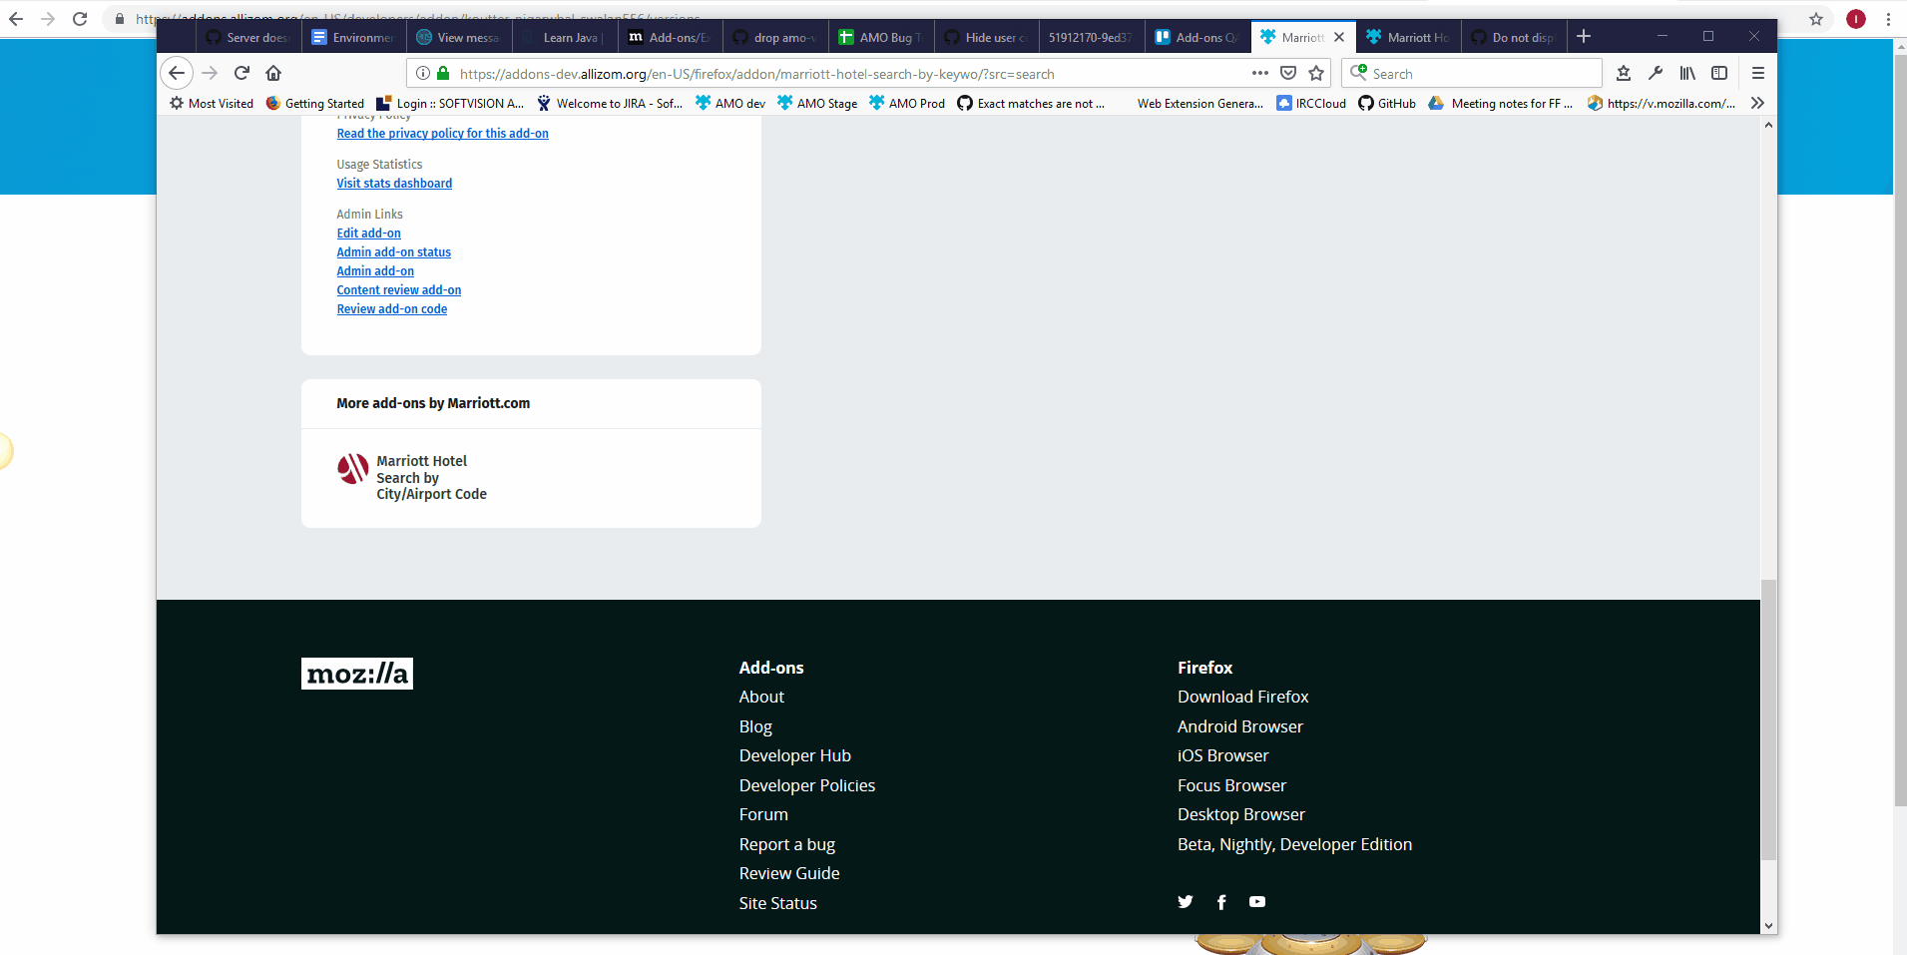Click the Firefox back arrow button

coord(177,73)
